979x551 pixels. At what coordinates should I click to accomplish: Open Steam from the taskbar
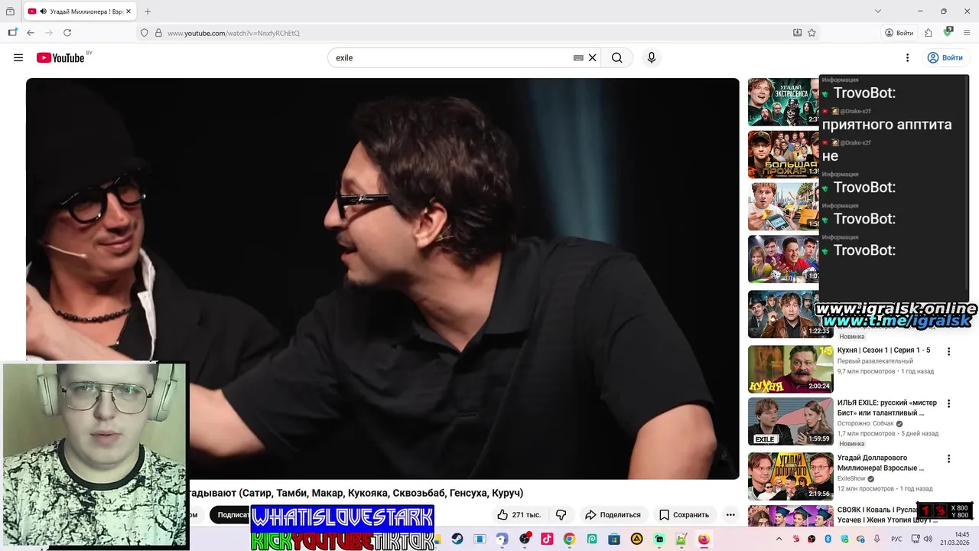(457, 539)
